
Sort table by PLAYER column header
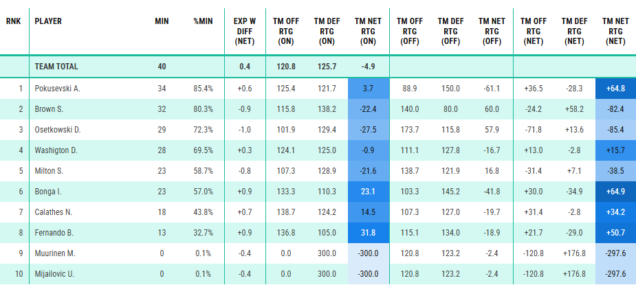pos(48,21)
